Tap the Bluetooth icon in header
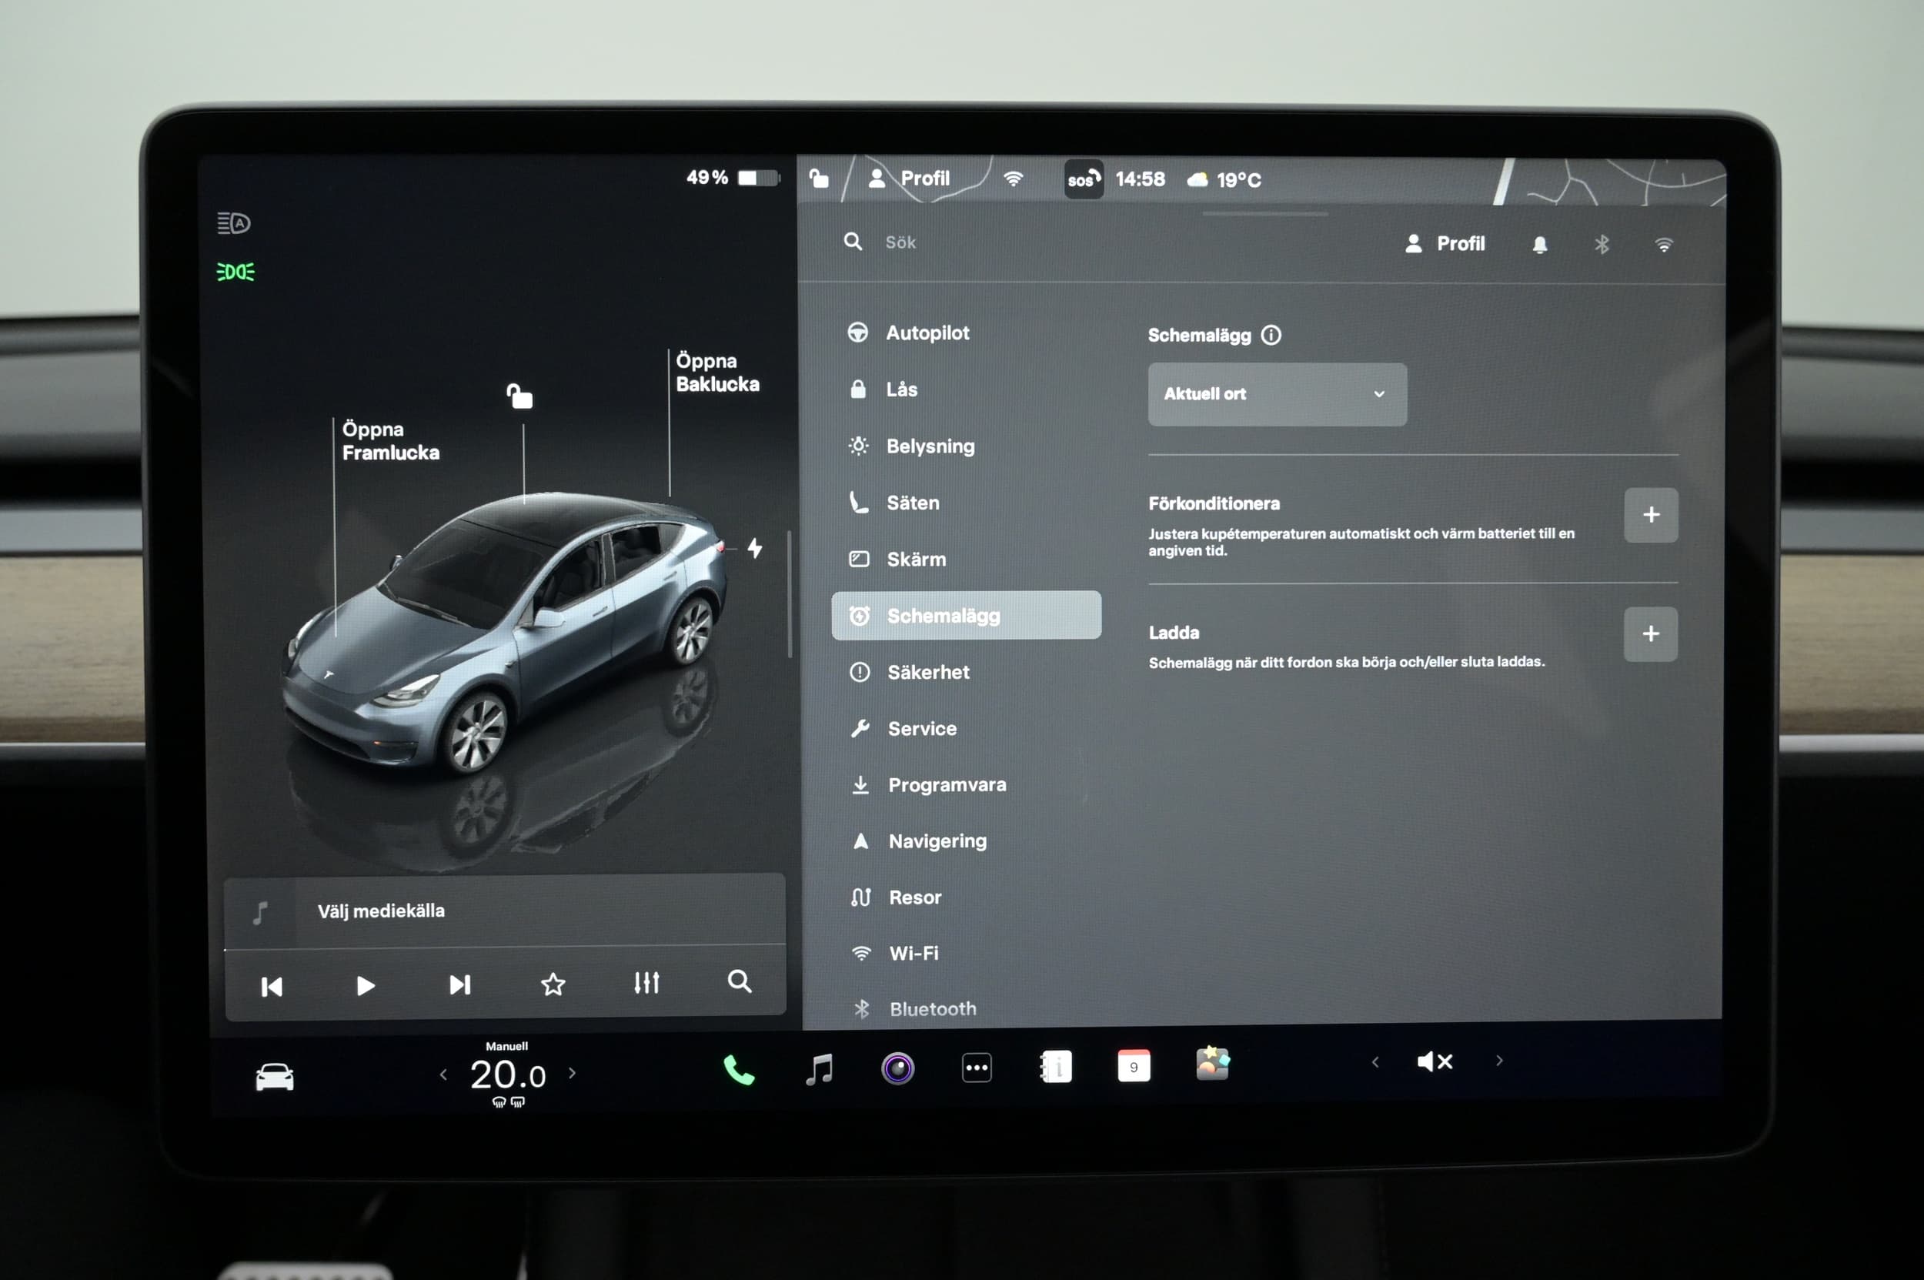 1602,244
